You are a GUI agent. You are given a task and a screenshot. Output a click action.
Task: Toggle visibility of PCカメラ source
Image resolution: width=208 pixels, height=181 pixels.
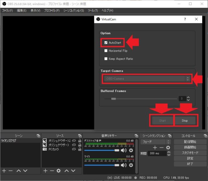[74, 149]
